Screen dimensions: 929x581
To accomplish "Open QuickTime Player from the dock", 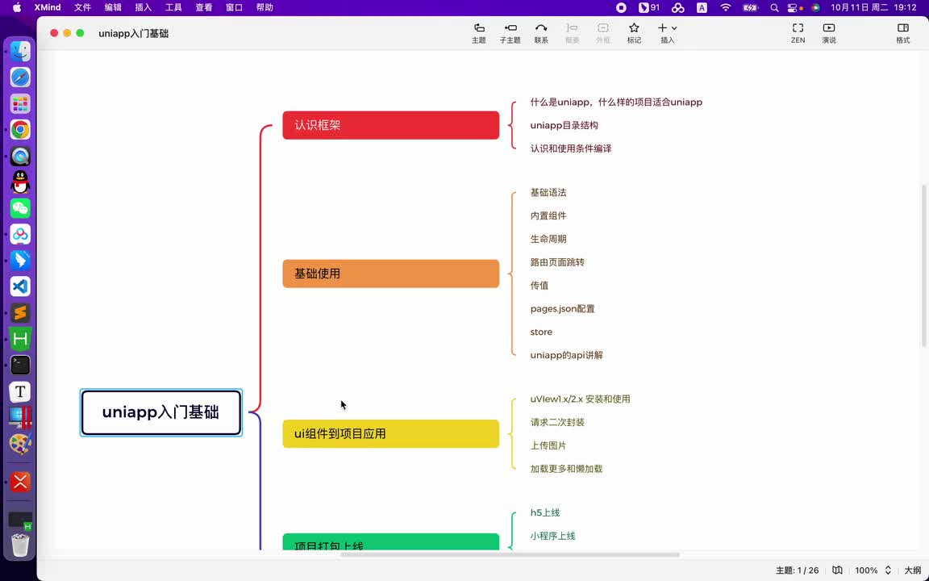I will coord(20,156).
